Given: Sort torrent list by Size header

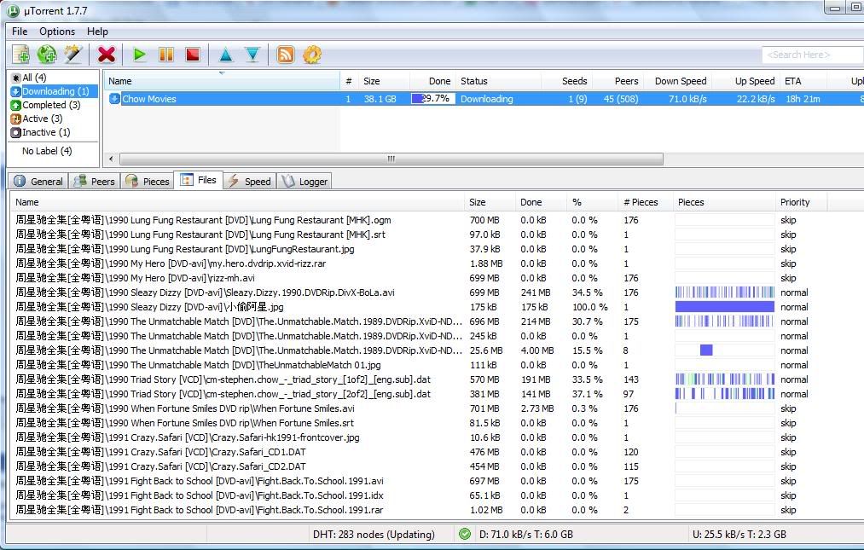Looking at the screenshot, I should click(384, 81).
